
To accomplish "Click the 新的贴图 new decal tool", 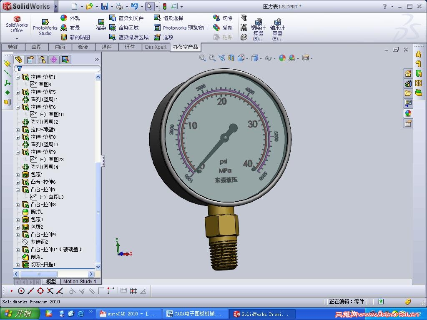I will (75, 37).
